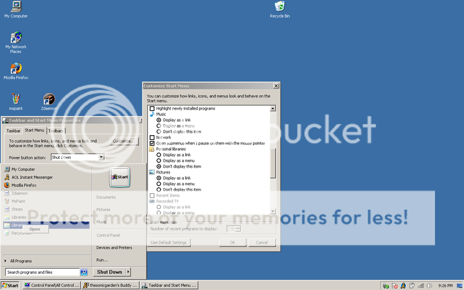Screen dimensions: 464x290
Task: Check the Network checkbox
Action: point(153,137)
